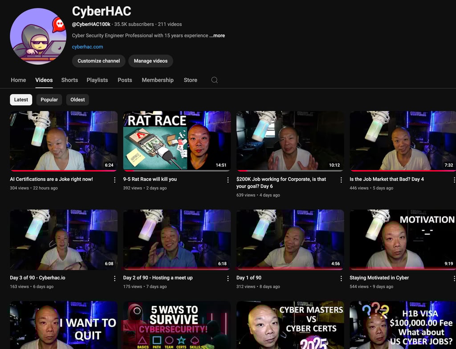Click the '35.5K subscribers' text
The width and height of the screenshot is (456, 349).
(x=134, y=24)
